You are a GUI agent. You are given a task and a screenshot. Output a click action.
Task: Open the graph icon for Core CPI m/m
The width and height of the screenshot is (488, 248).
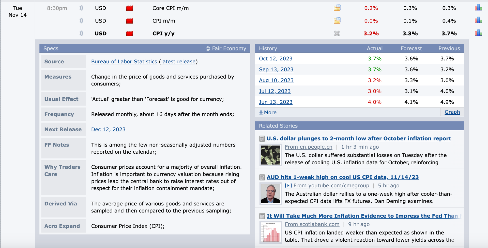(478, 8)
